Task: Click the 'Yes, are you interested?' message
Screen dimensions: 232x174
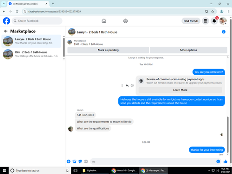Action: coord(209,72)
